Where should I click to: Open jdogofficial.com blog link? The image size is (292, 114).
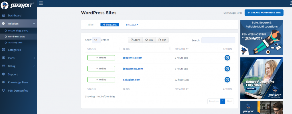point(133,58)
